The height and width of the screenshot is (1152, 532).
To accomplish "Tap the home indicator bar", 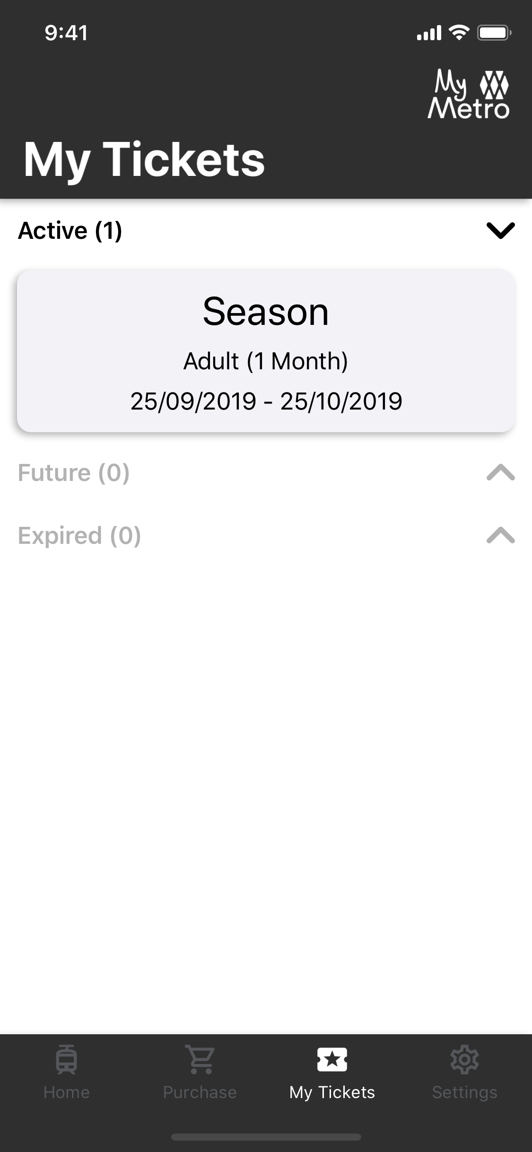I will tap(266, 1137).
